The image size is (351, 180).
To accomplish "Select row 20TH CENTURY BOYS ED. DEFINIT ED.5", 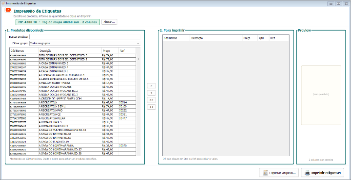I will pos(73,55).
